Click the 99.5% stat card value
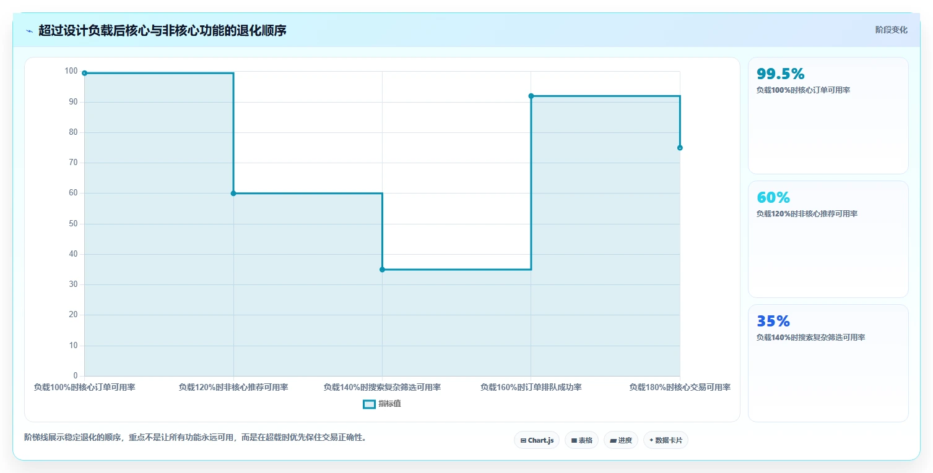The height and width of the screenshot is (473, 933). click(x=781, y=74)
